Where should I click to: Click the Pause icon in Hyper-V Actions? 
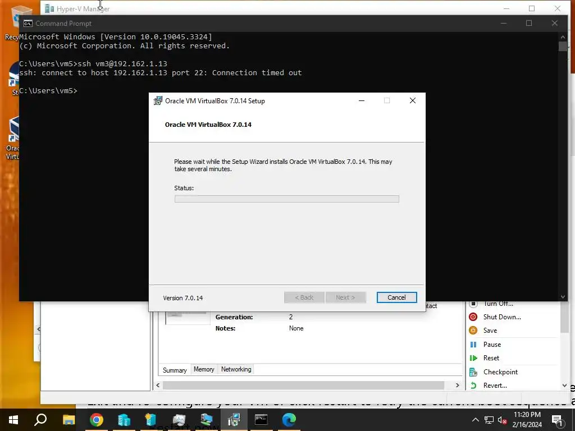(473, 345)
